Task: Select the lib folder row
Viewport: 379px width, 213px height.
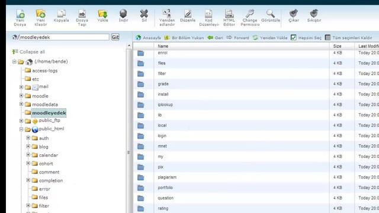Action: [x=256, y=115]
